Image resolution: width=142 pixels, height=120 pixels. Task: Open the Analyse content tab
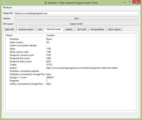click(x=26, y=29)
